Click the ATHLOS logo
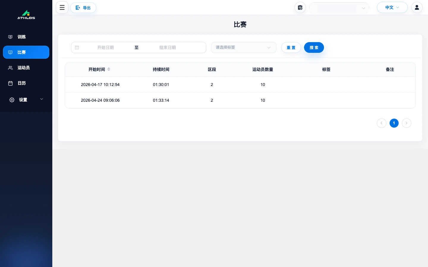The width and height of the screenshot is (428, 267). [x=26, y=15]
